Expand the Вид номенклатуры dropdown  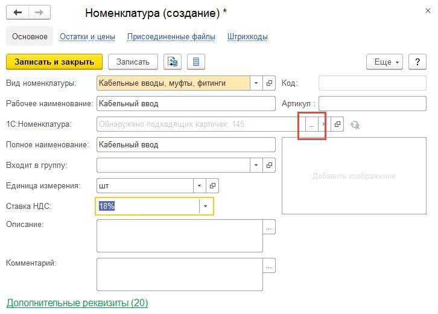(256, 83)
